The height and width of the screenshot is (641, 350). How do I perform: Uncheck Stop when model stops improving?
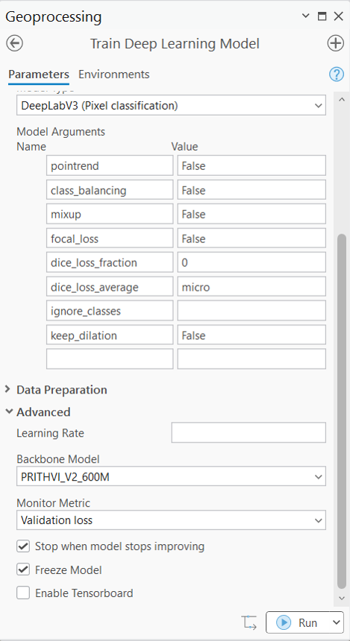[23, 546]
